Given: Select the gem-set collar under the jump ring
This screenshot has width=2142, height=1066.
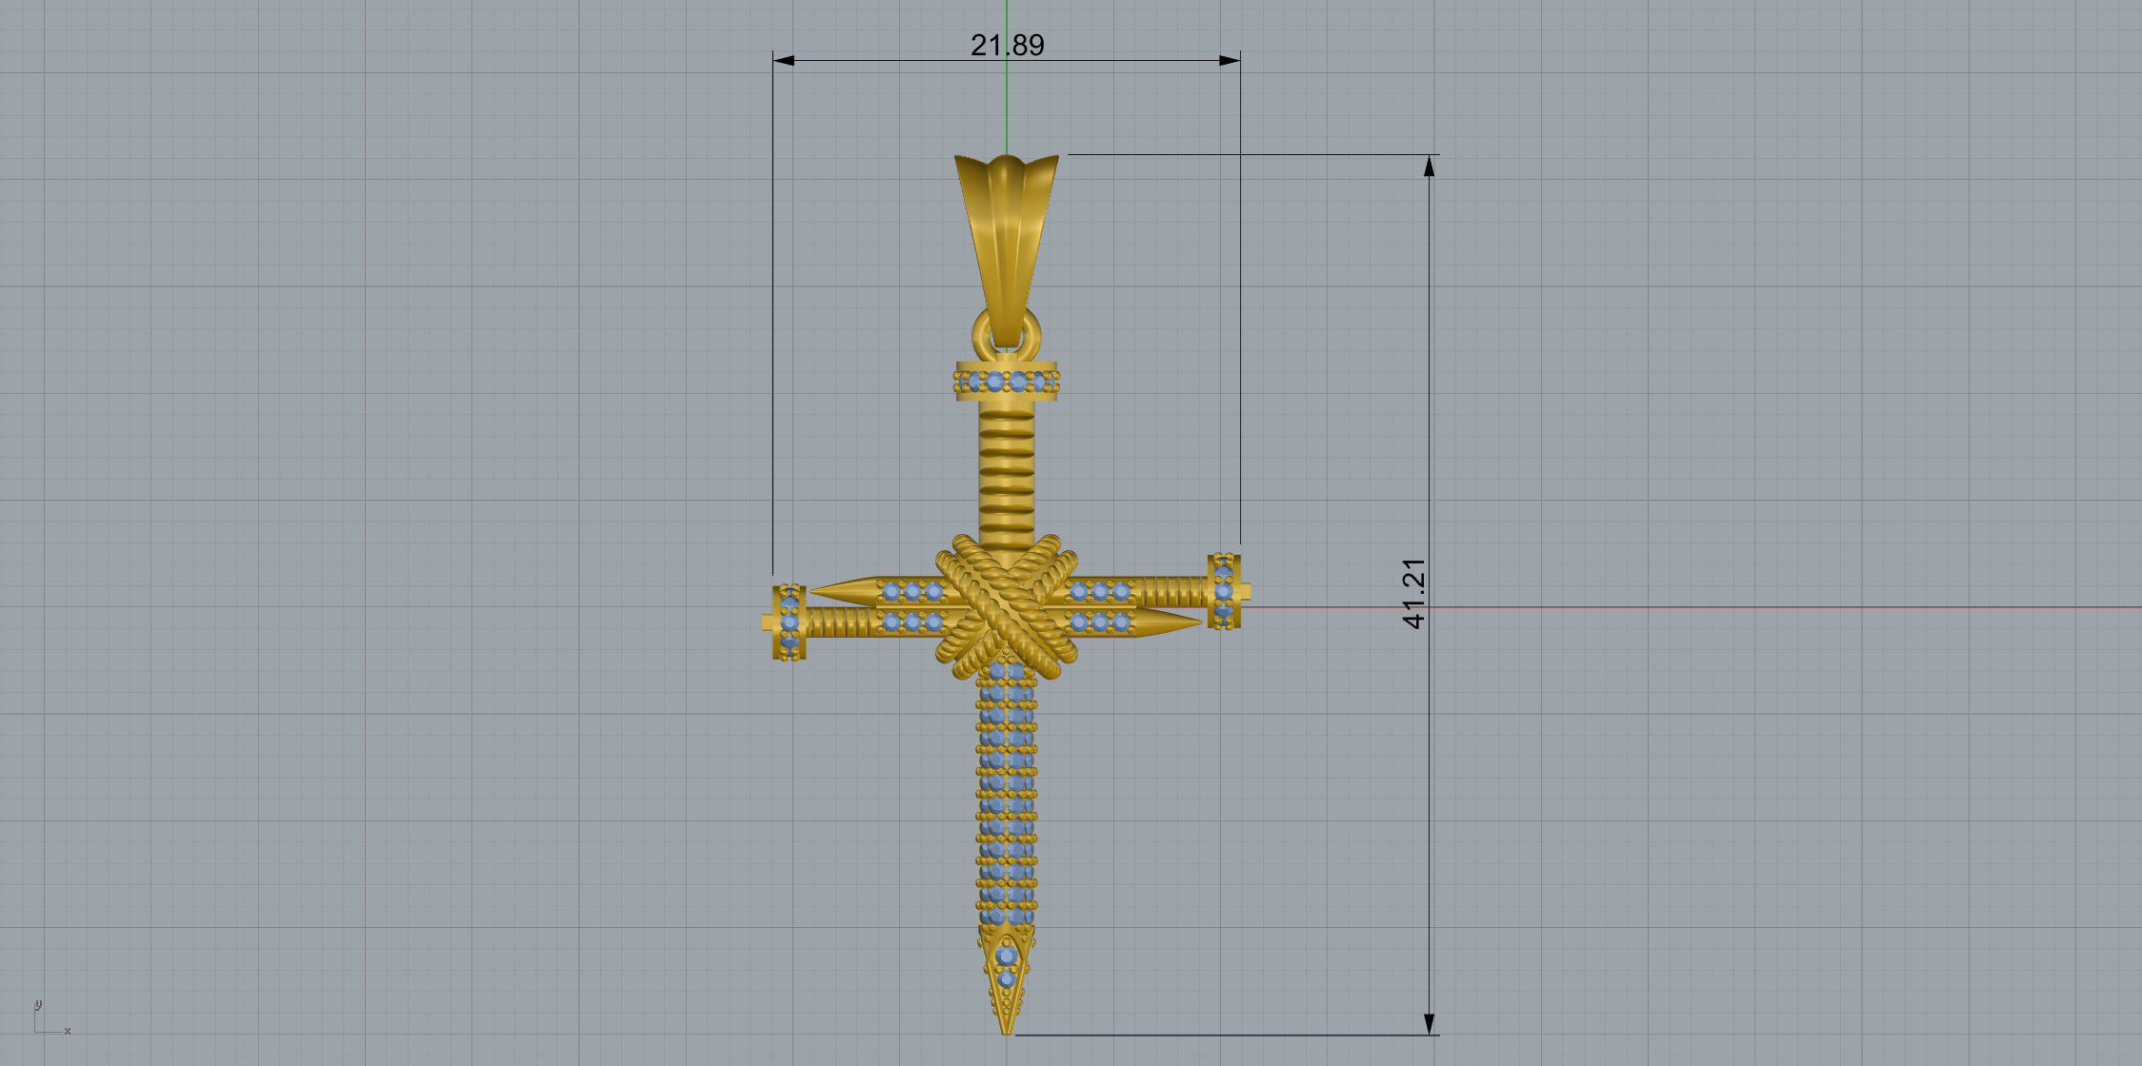Looking at the screenshot, I should 1007,381.
